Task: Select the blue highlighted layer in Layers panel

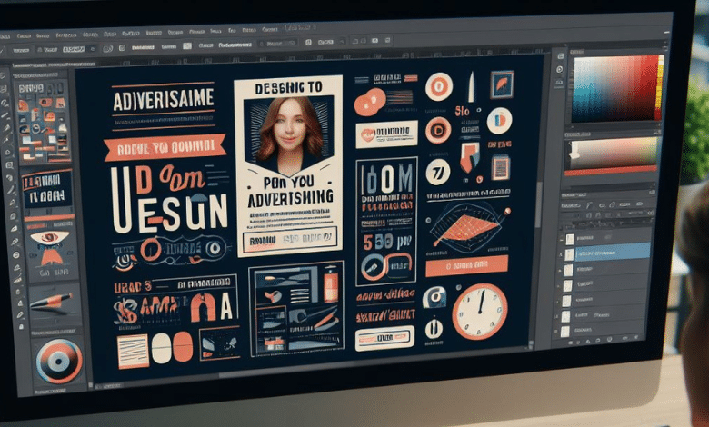Action: tap(613, 252)
